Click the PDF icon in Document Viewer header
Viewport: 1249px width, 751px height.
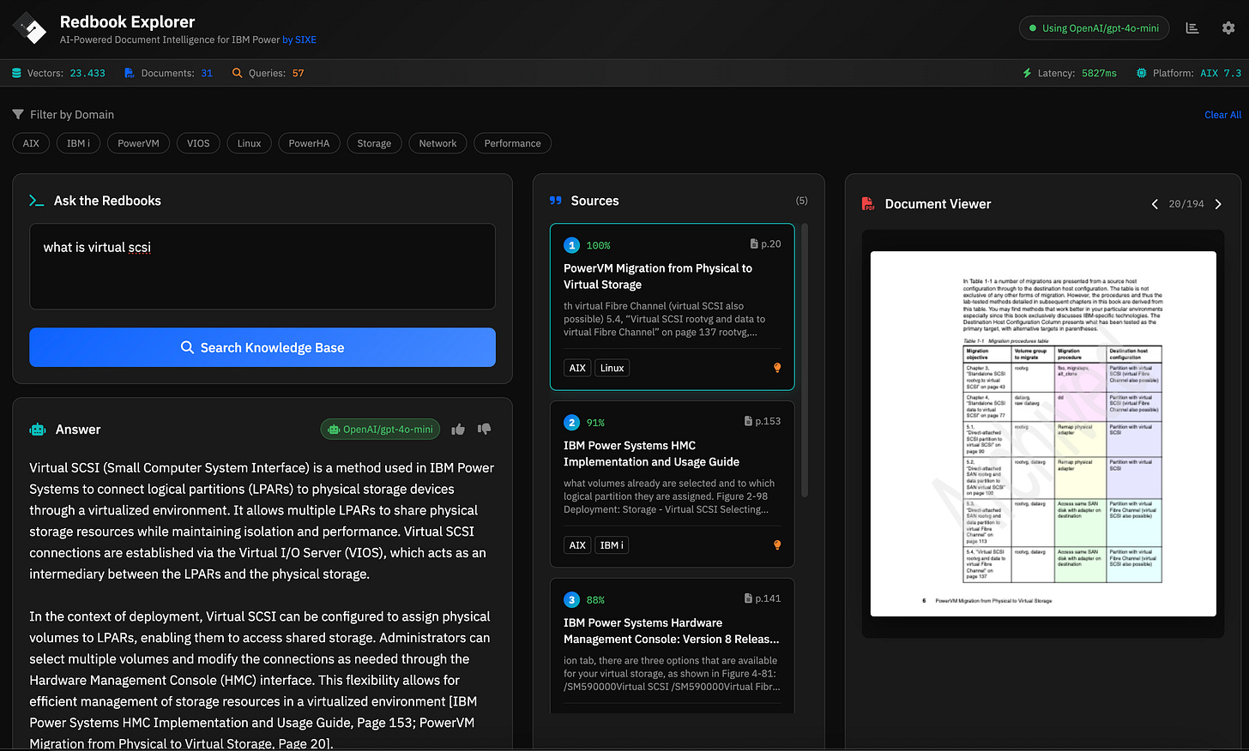pyautogui.click(x=868, y=204)
